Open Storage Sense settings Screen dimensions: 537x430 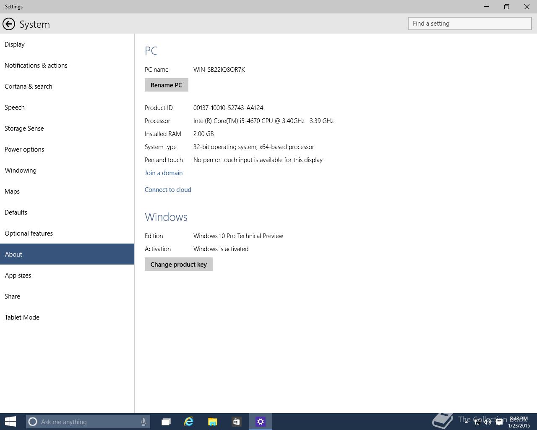[x=67, y=128]
